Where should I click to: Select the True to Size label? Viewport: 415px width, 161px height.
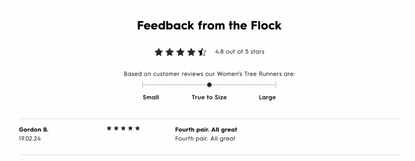point(210,98)
